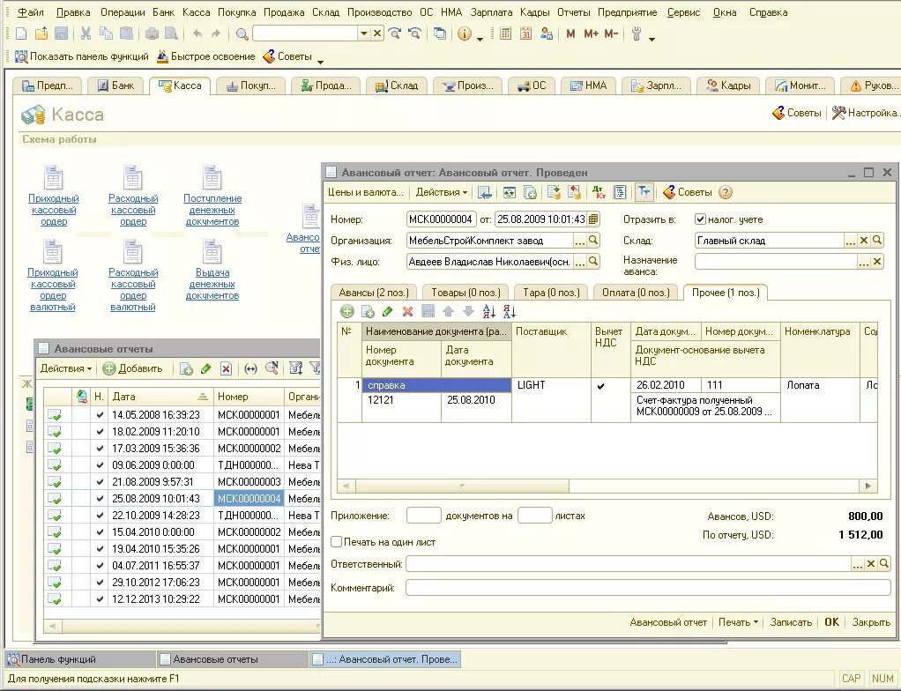Expand the search combo box in main toolbar
Screen dimensions: 901x691
363,33
